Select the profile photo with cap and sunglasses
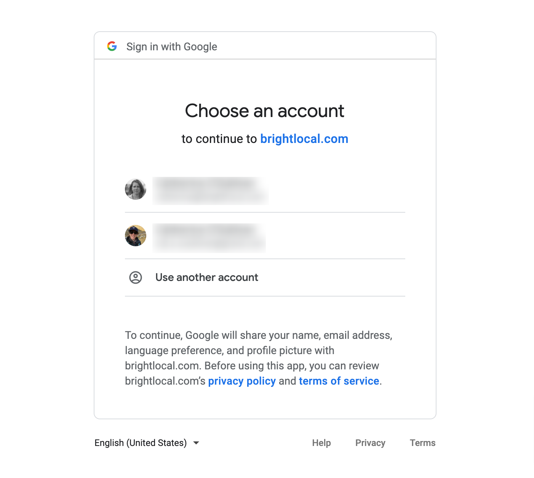Image resolution: width=534 pixels, height=478 pixels. pyautogui.click(x=136, y=236)
